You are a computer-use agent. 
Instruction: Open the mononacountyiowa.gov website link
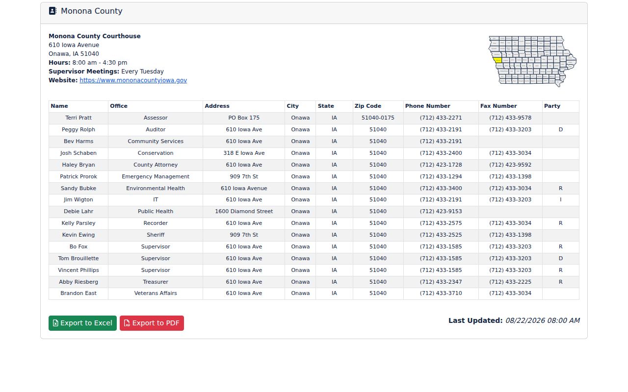pyautogui.click(x=133, y=80)
